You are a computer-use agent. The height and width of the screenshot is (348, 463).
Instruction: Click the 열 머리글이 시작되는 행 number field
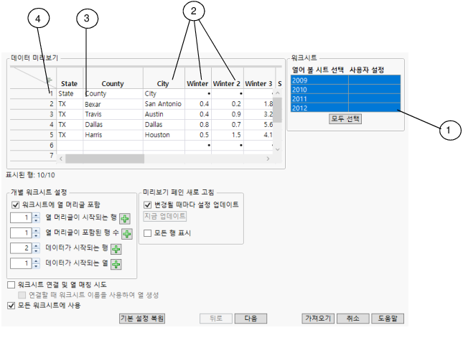point(21,218)
